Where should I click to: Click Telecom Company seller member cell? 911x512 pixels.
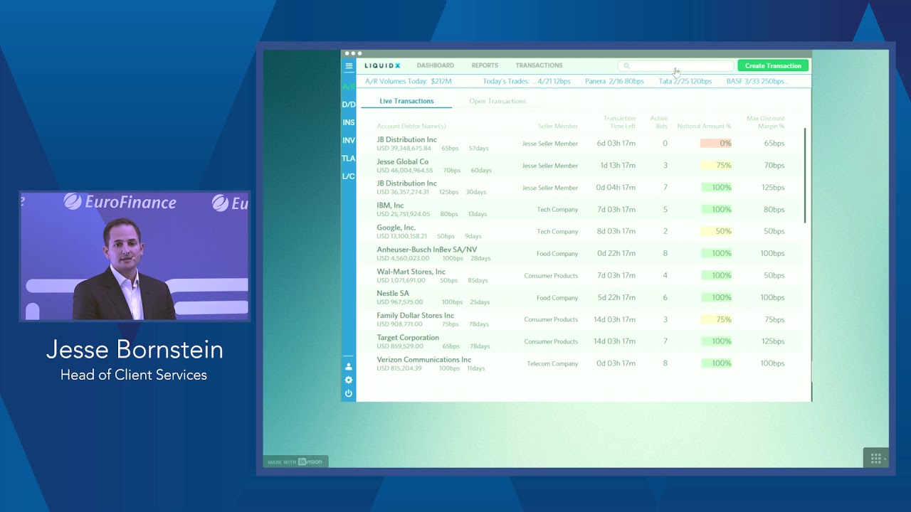tap(552, 364)
